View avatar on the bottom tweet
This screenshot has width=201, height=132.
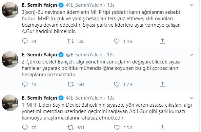(10, 103)
